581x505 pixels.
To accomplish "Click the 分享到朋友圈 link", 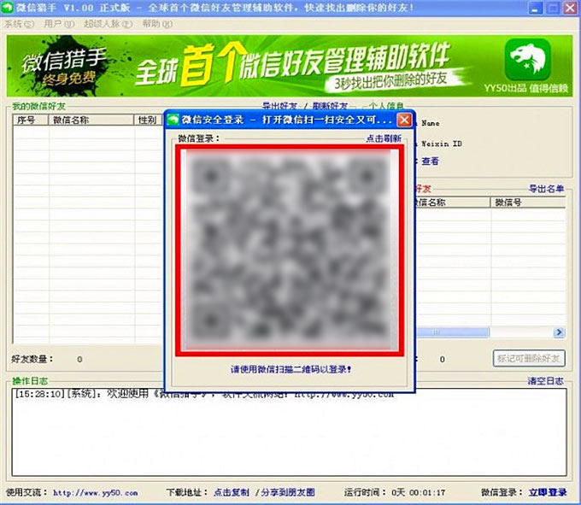I will pos(288,492).
